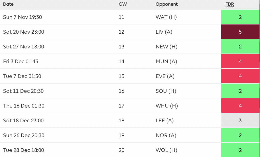Image resolution: width=260 pixels, height=157 pixels.
Task: Click the Sat 11 Dec 20:30 date
Action: (23, 91)
